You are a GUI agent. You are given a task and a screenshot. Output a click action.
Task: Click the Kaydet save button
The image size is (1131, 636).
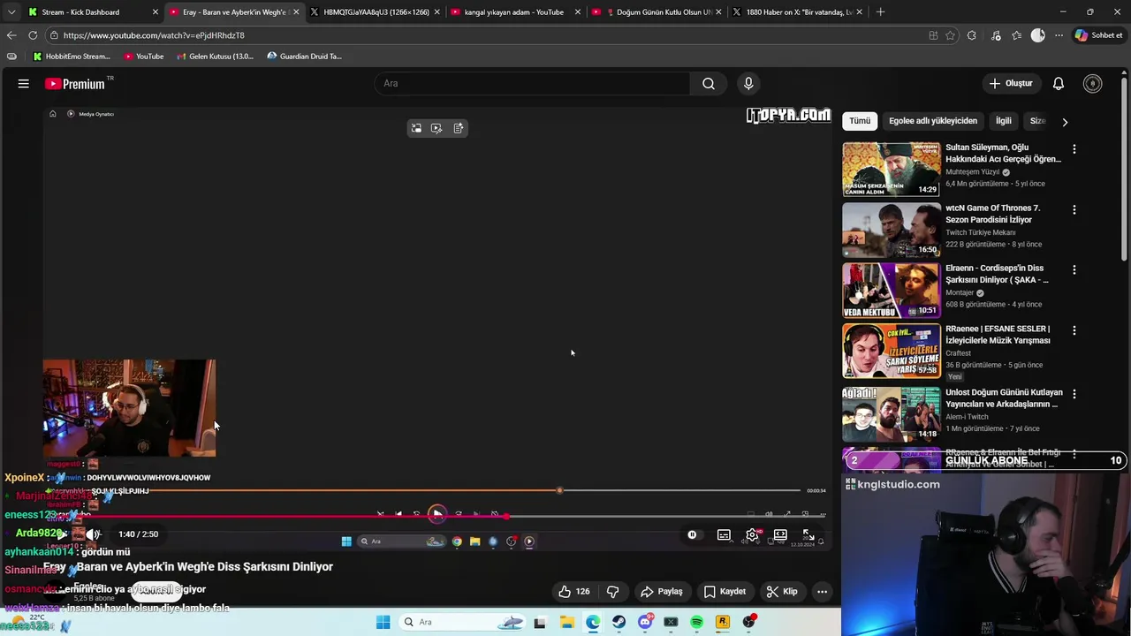pos(725,592)
